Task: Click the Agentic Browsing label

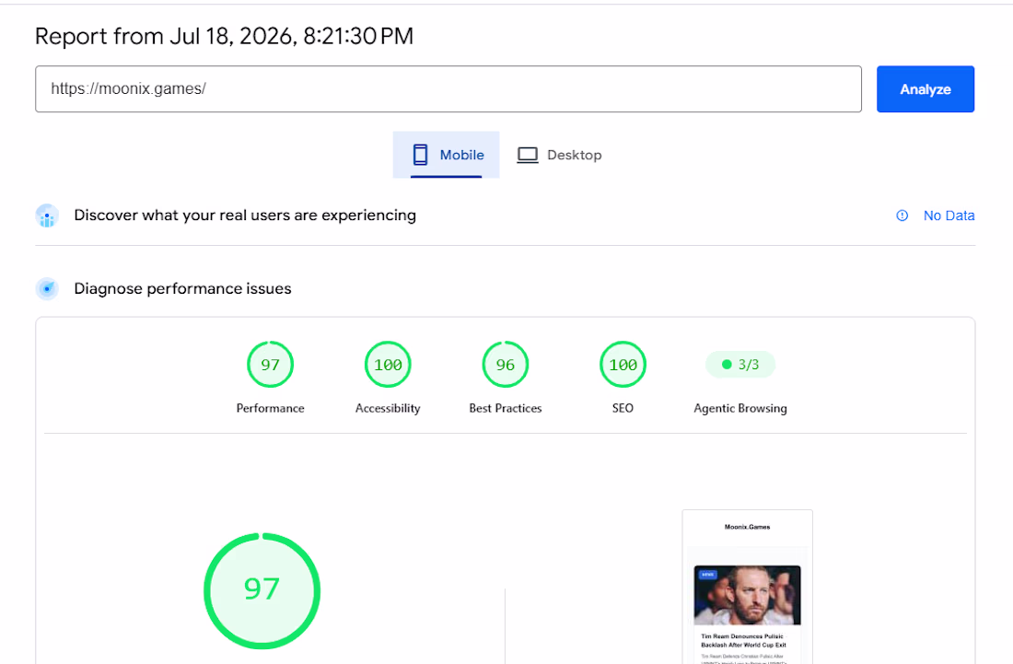Action: click(x=740, y=408)
